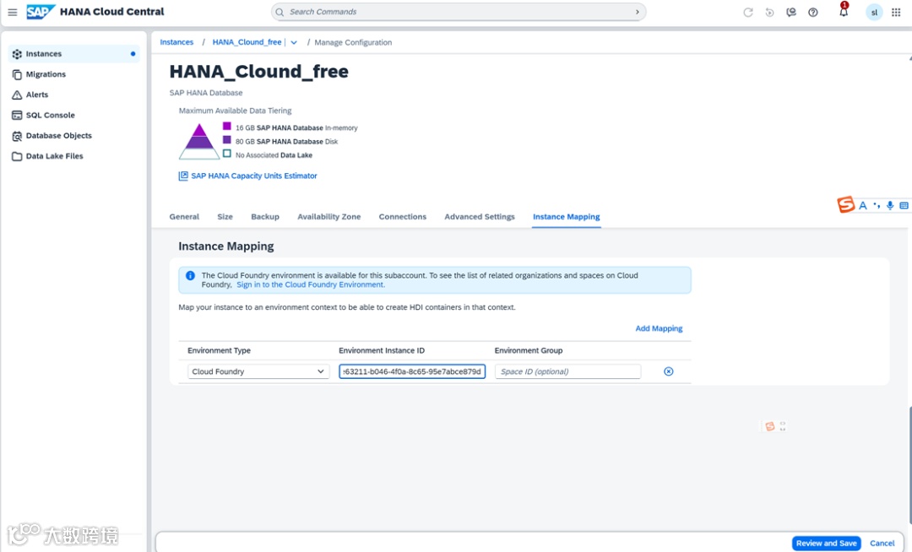This screenshot has height=552, width=912.
Task: Click Sign in to the Cloud Foundry Environment
Action: tap(311, 284)
